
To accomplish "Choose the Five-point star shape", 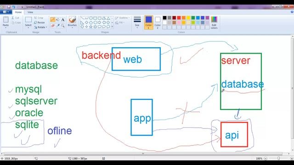I will coord(91,27).
